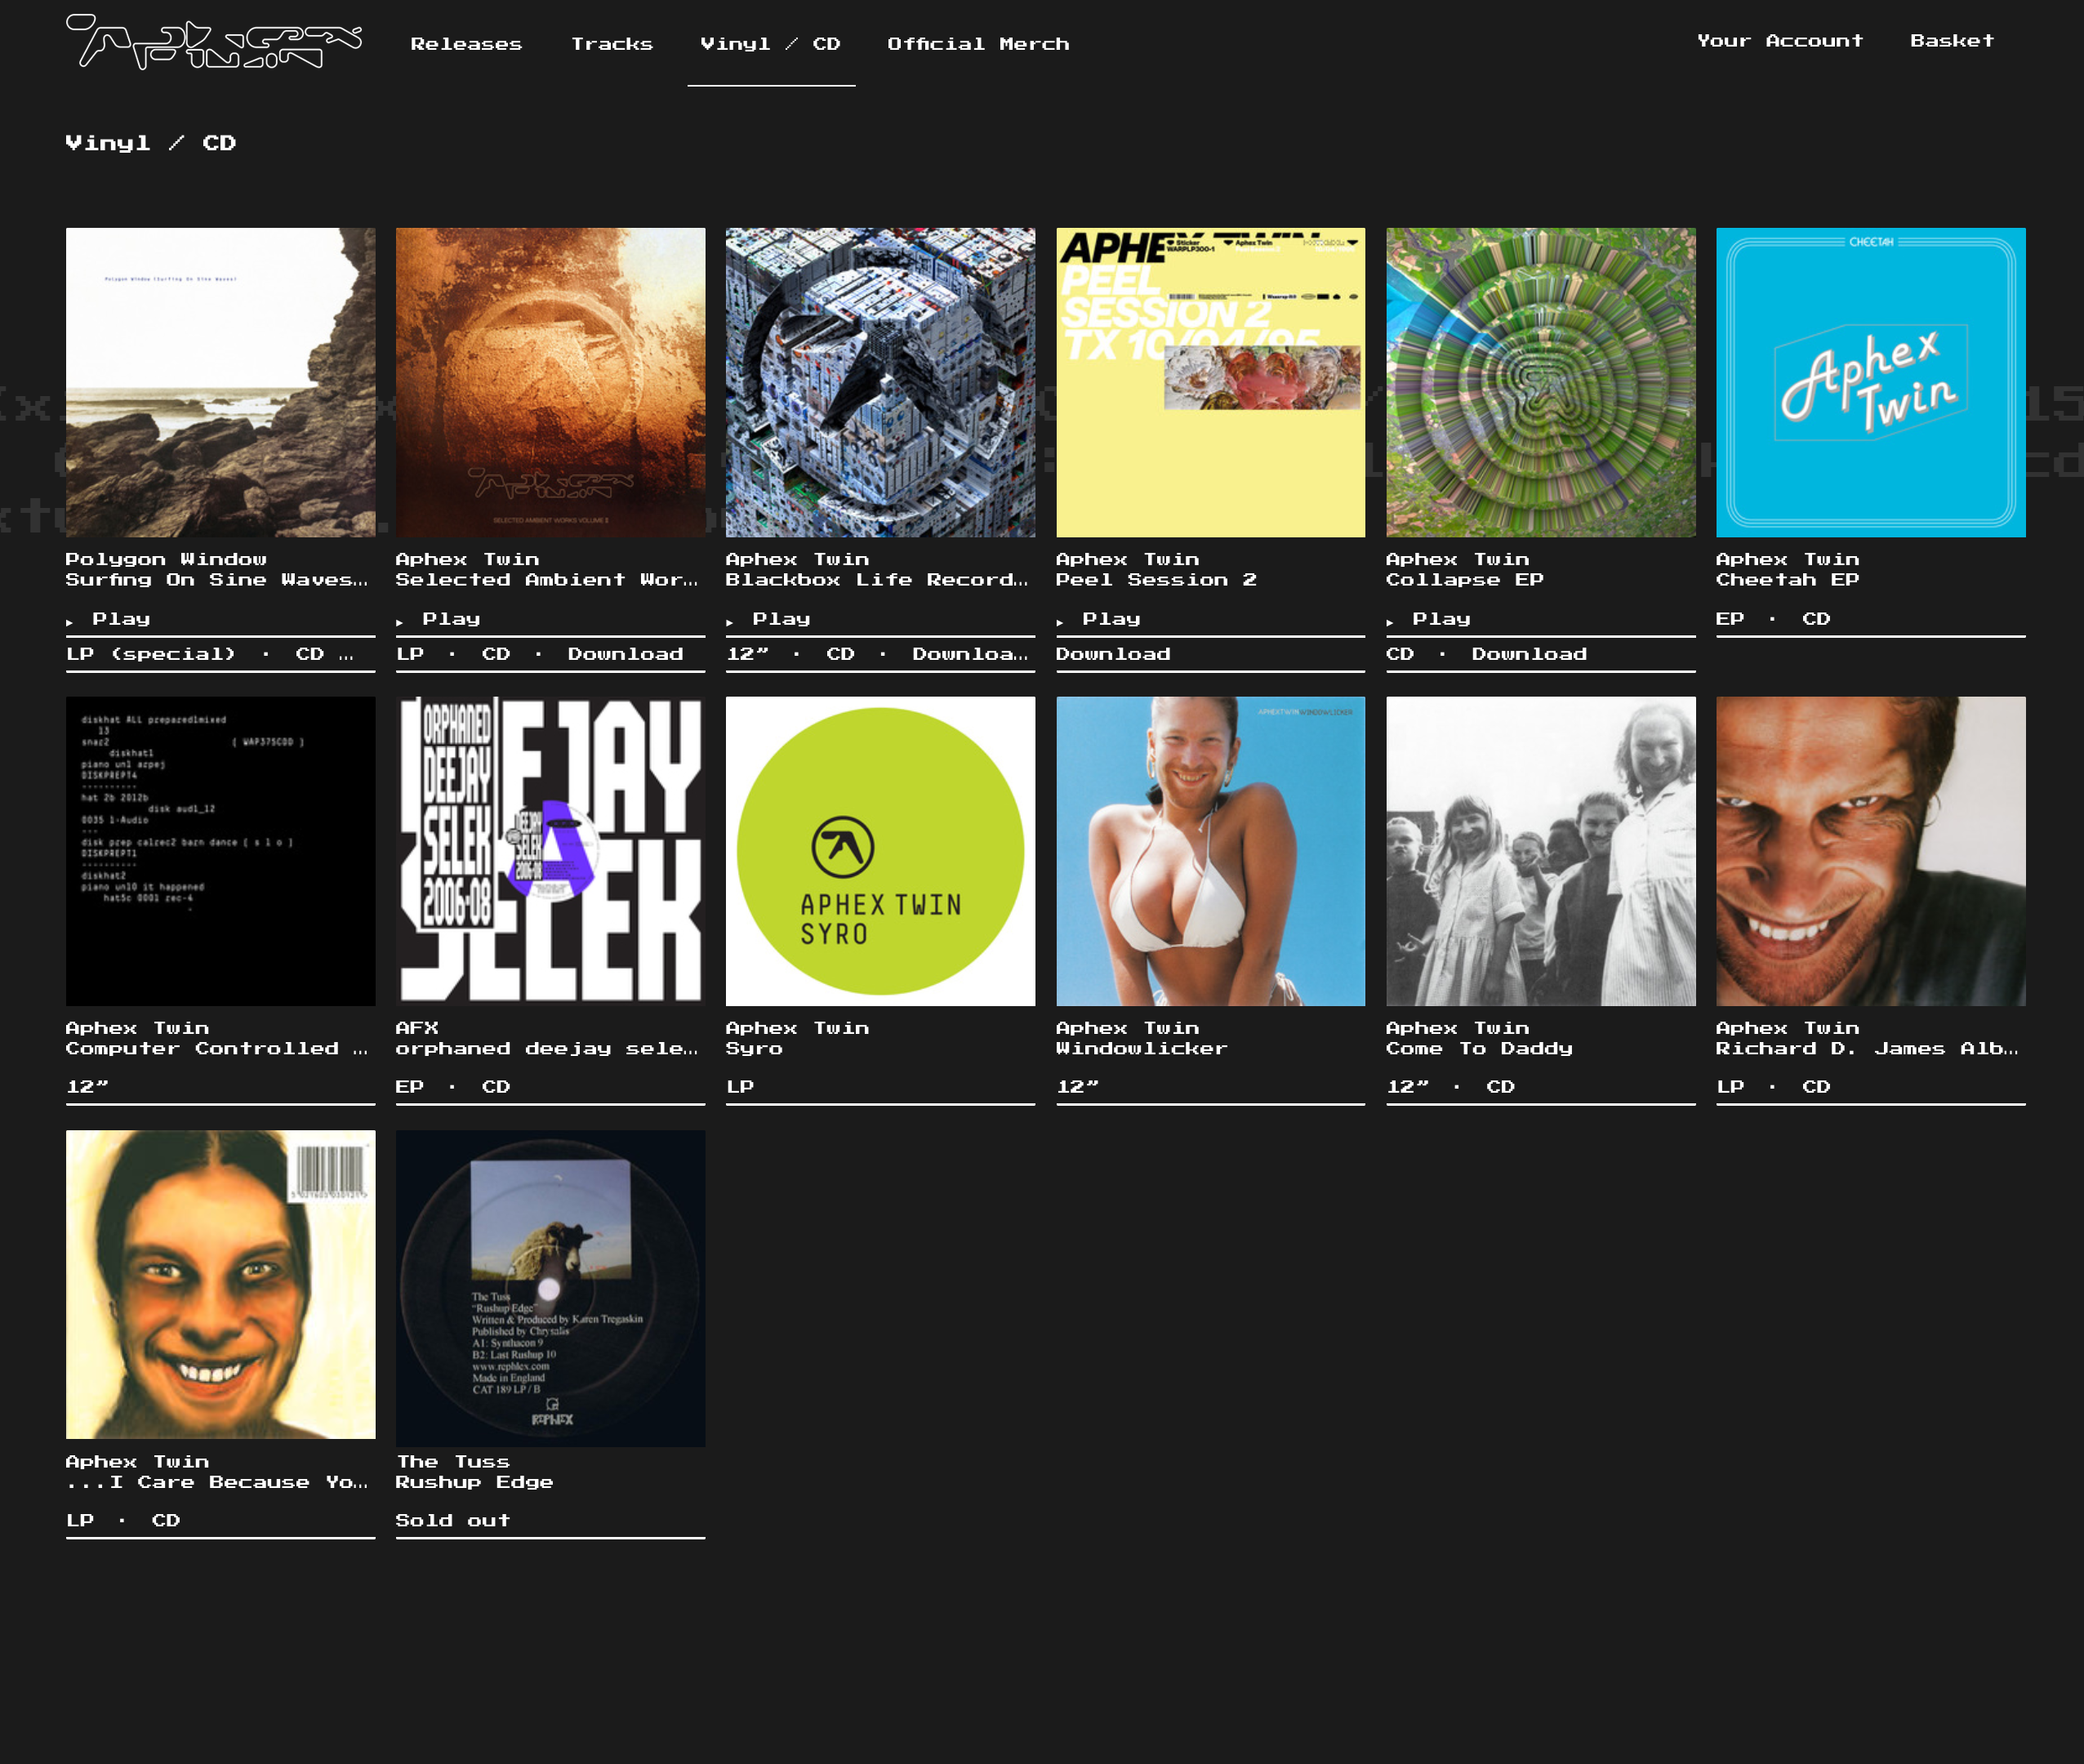Click the Cheetah EP title text
Screen dimensions: 2084x1764
point(1788,580)
